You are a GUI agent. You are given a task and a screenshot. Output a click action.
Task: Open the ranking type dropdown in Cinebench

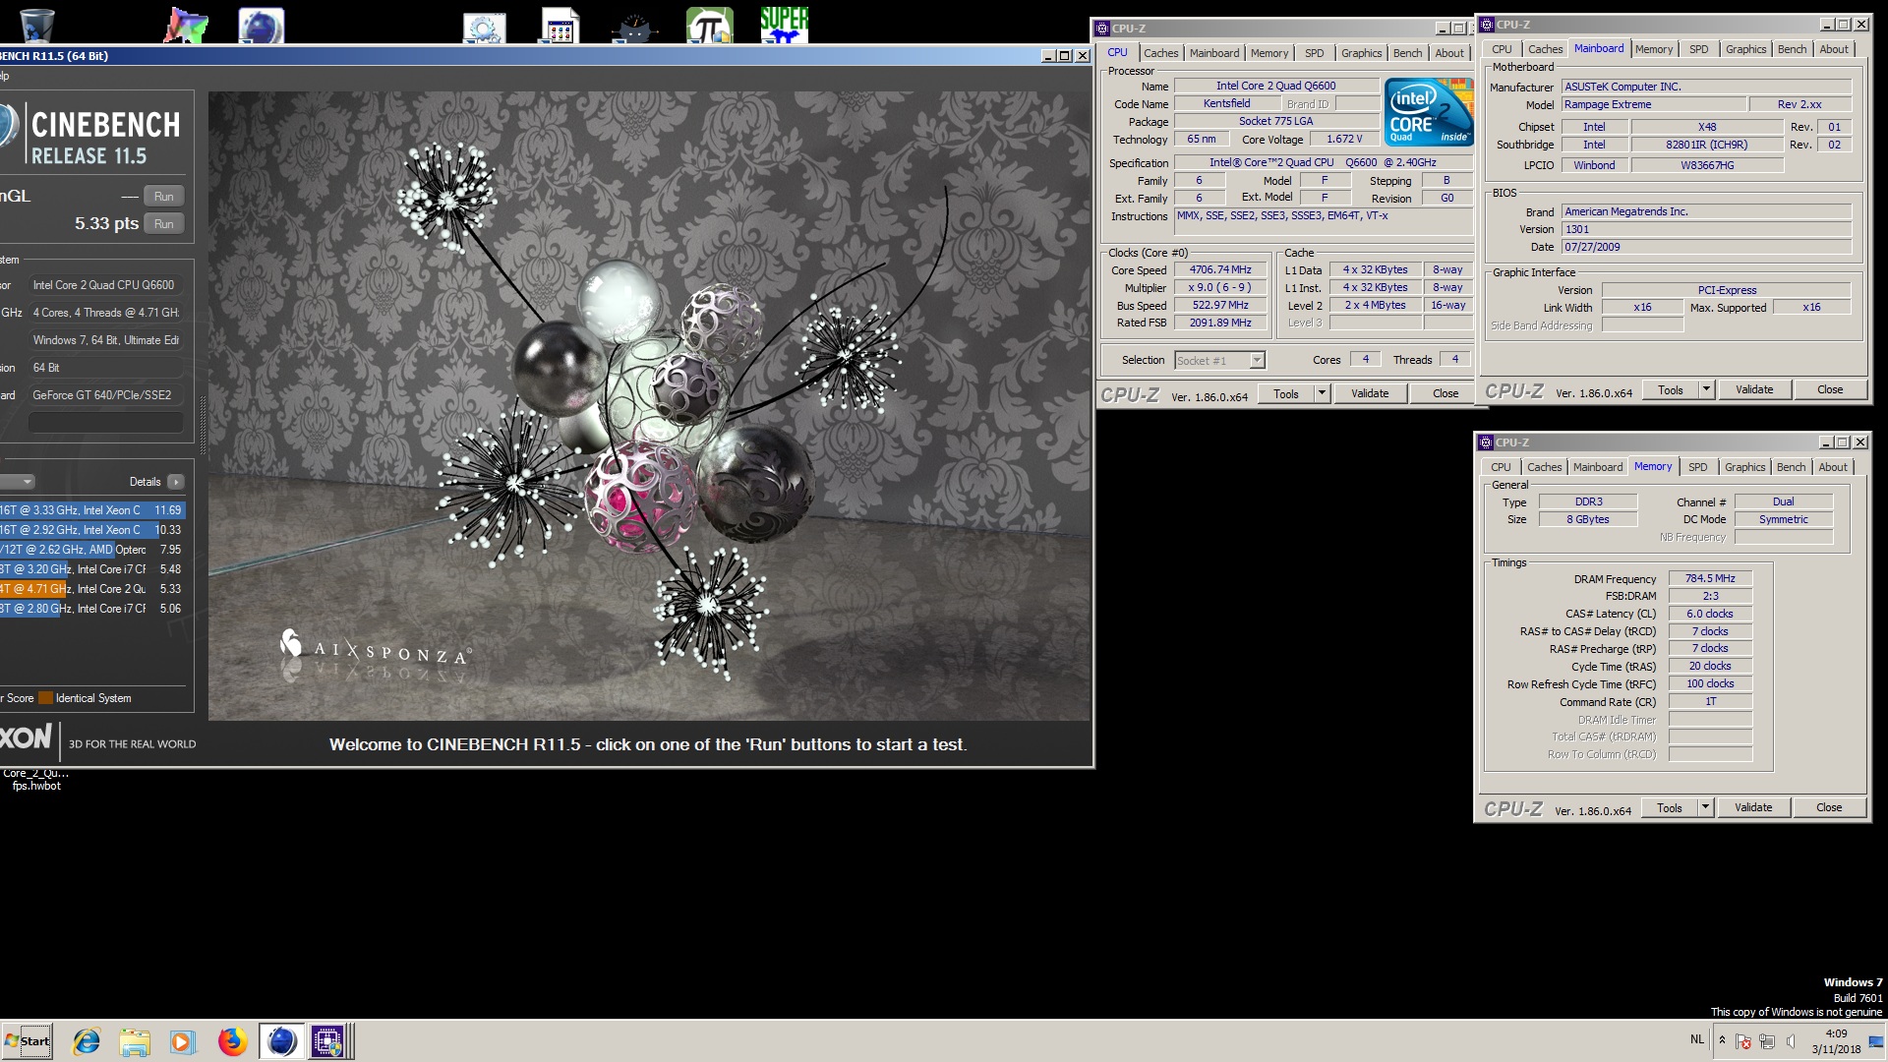(18, 482)
